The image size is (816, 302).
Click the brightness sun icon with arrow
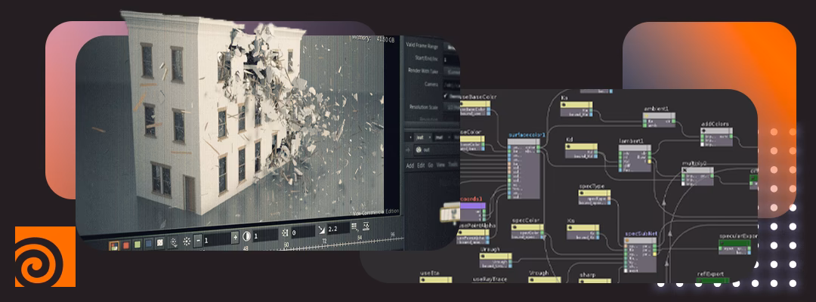click(x=173, y=242)
